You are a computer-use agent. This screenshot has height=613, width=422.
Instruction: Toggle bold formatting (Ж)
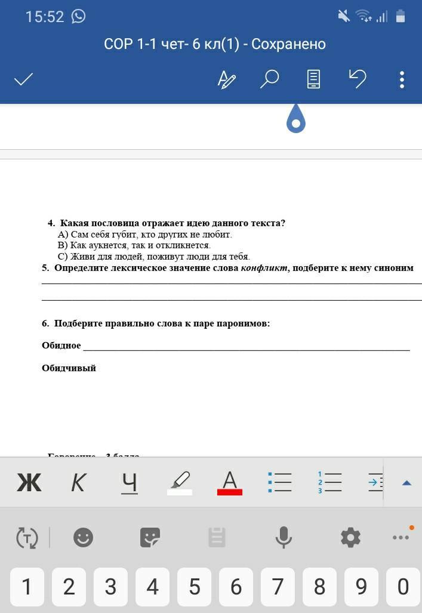pyautogui.click(x=29, y=482)
